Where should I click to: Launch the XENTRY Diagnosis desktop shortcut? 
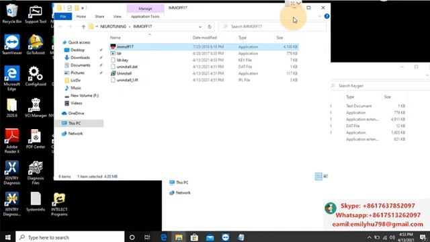pyautogui.click(x=12, y=173)
